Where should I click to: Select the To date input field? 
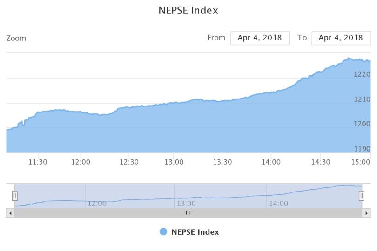[341, 38]
